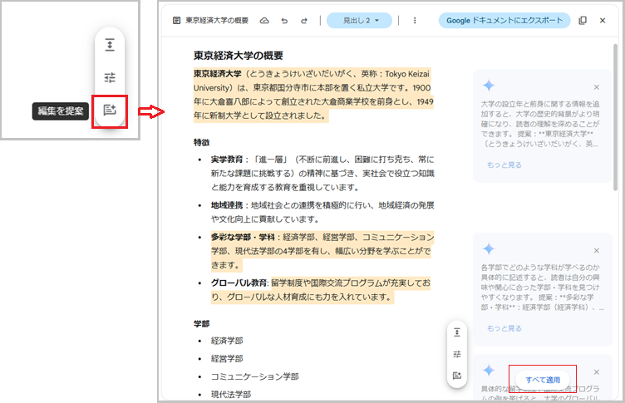Click the 経済学部 list item

[227, 341]
